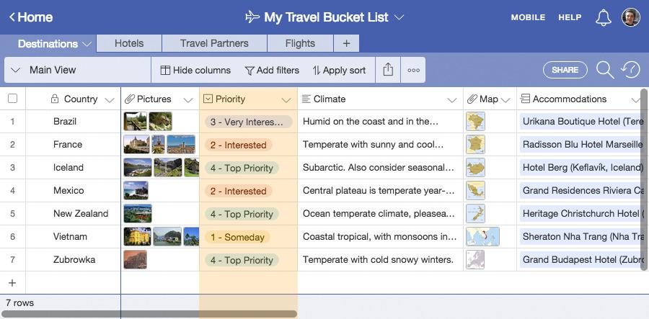This screenshot has height=319, width=649.
Task: Select 'Temperate with cold snowy winters.' cell
Action: pyautogui.click(x=380, y=260)
